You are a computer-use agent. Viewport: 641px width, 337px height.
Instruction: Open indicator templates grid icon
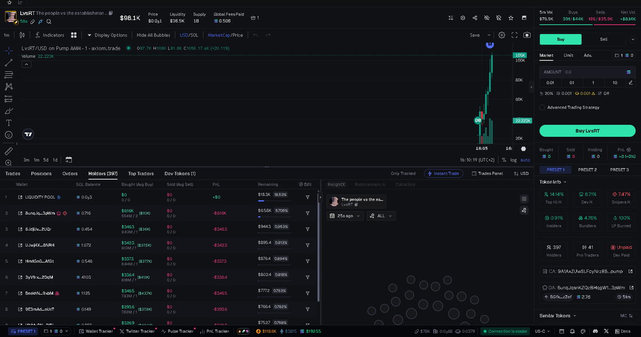coord(74,35)
